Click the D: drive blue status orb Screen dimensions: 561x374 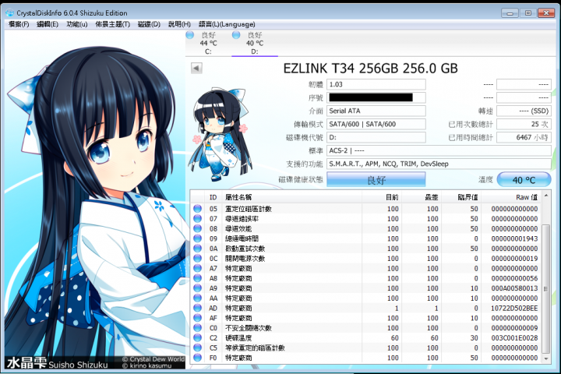(x=236, y=35)
